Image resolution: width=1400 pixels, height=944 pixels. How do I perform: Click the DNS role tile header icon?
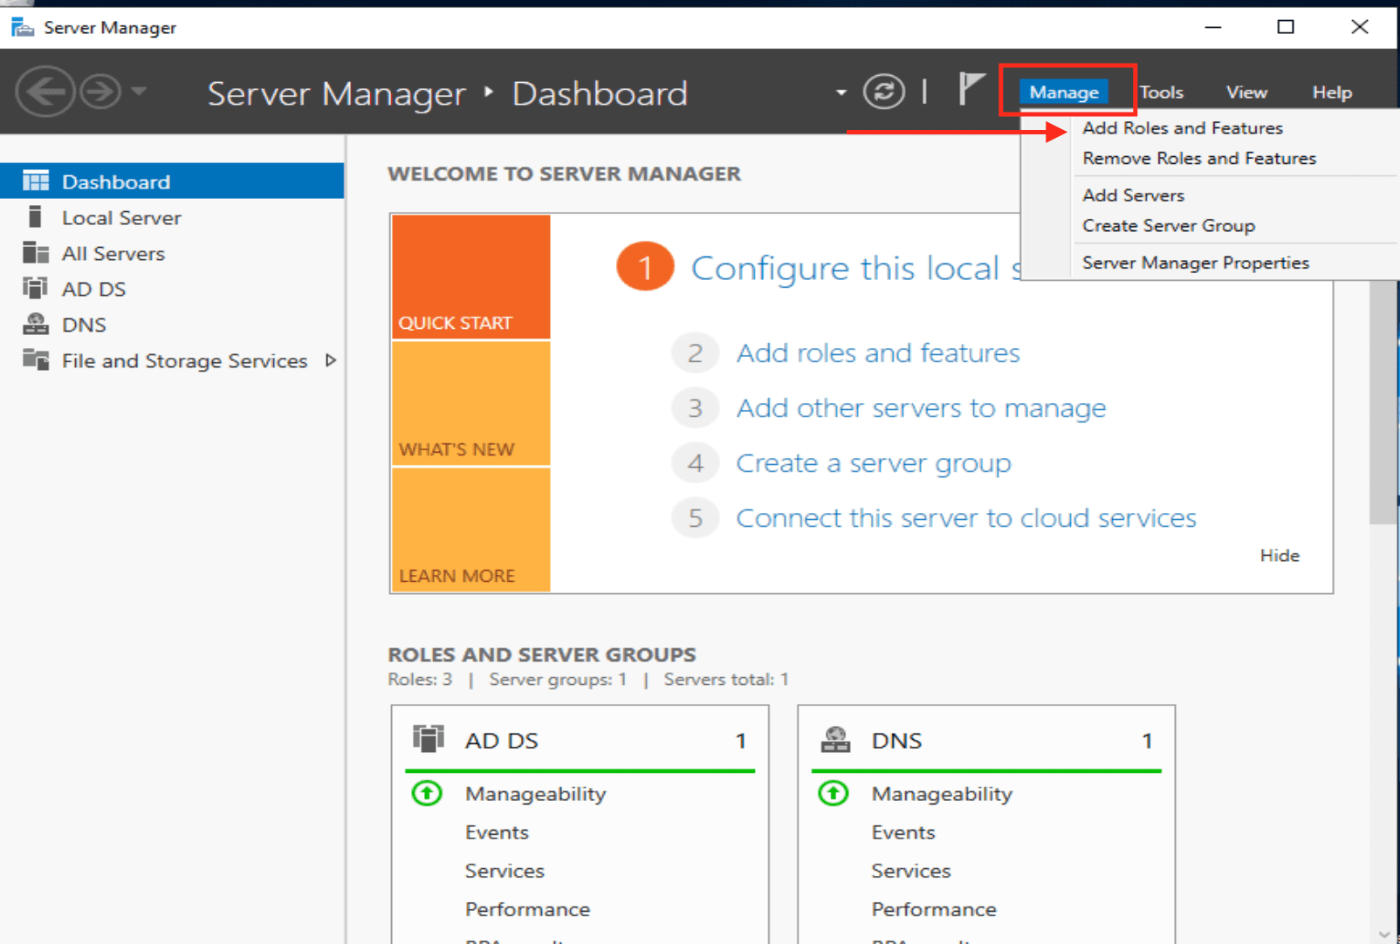click(835, 740)
